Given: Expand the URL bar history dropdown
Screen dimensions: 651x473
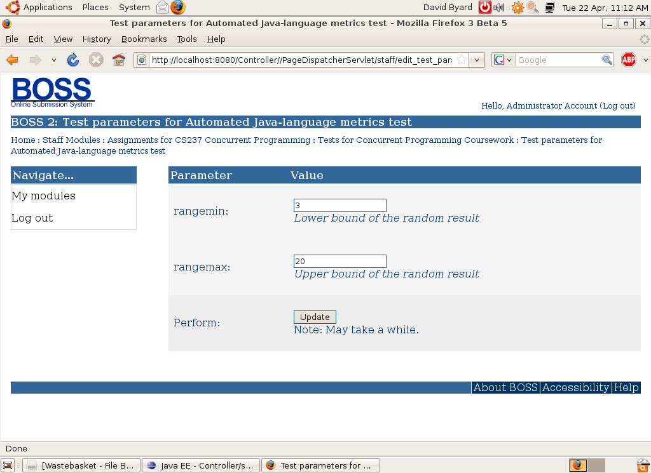Looking at the screenshot, I should (x=477, y=60).
